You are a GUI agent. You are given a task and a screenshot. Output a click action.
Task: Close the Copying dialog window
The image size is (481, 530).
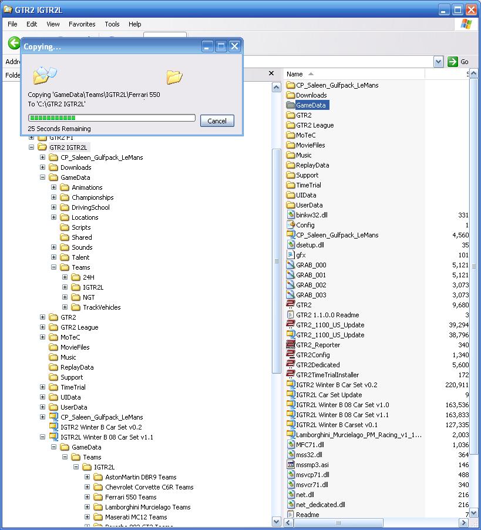pos(234,46)
